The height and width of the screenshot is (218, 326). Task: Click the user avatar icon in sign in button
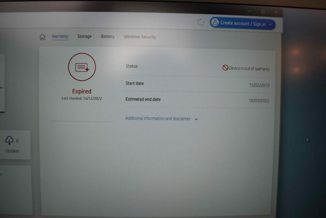215,22
